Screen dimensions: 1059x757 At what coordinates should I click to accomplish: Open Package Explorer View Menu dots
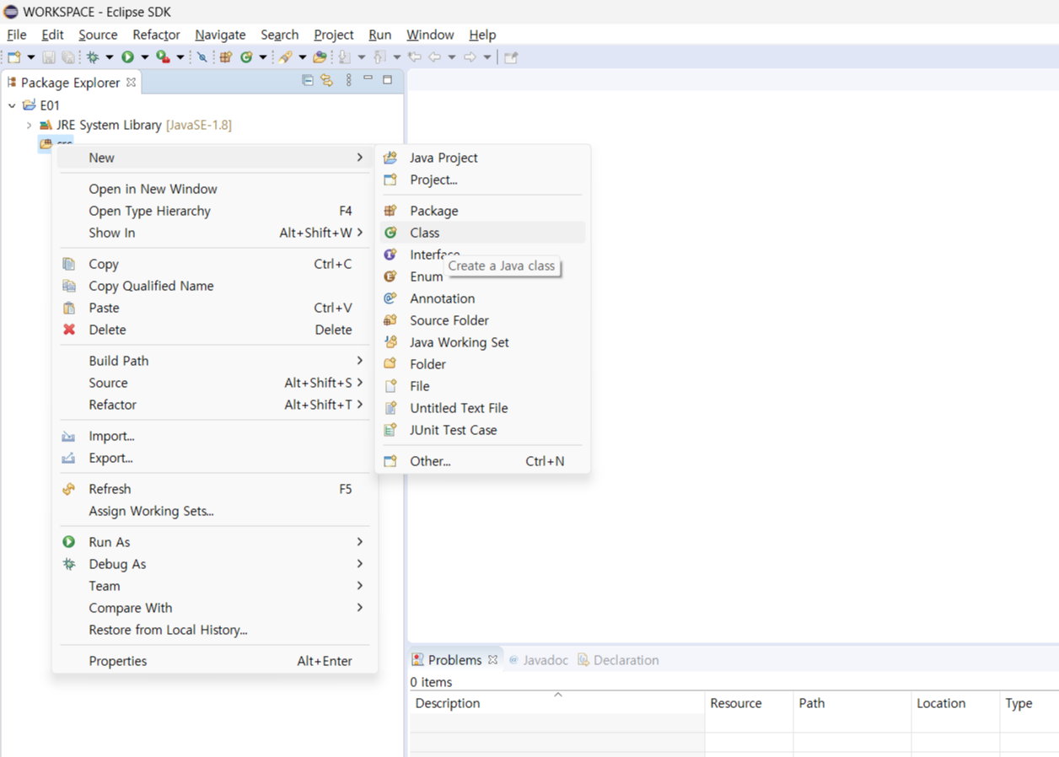[x=348, y=80]
